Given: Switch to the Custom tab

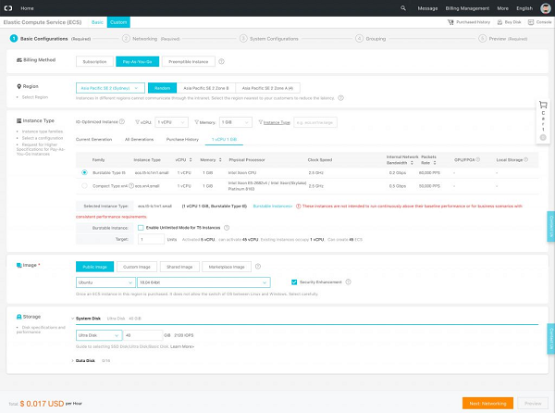Looking at the screenshot, I should [118, 22].
